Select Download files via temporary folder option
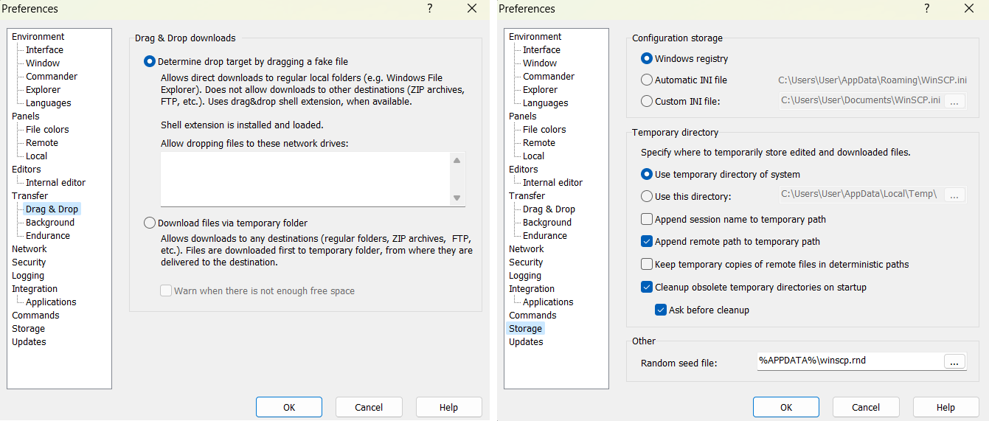This screenshot has height=421, width=989. (x=150, y=223)
